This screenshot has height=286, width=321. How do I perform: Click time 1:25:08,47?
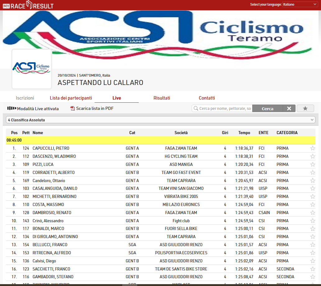click(244, 277)
